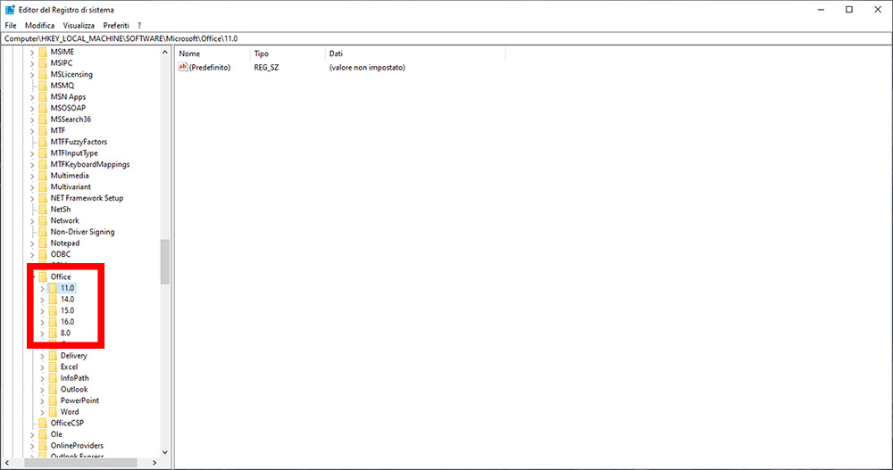Click the registry path address bar
893x470 pixels.
[446, 38]
